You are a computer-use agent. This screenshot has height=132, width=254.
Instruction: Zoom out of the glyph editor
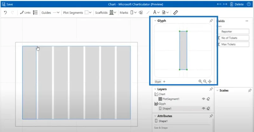click(x=205, y=82)
